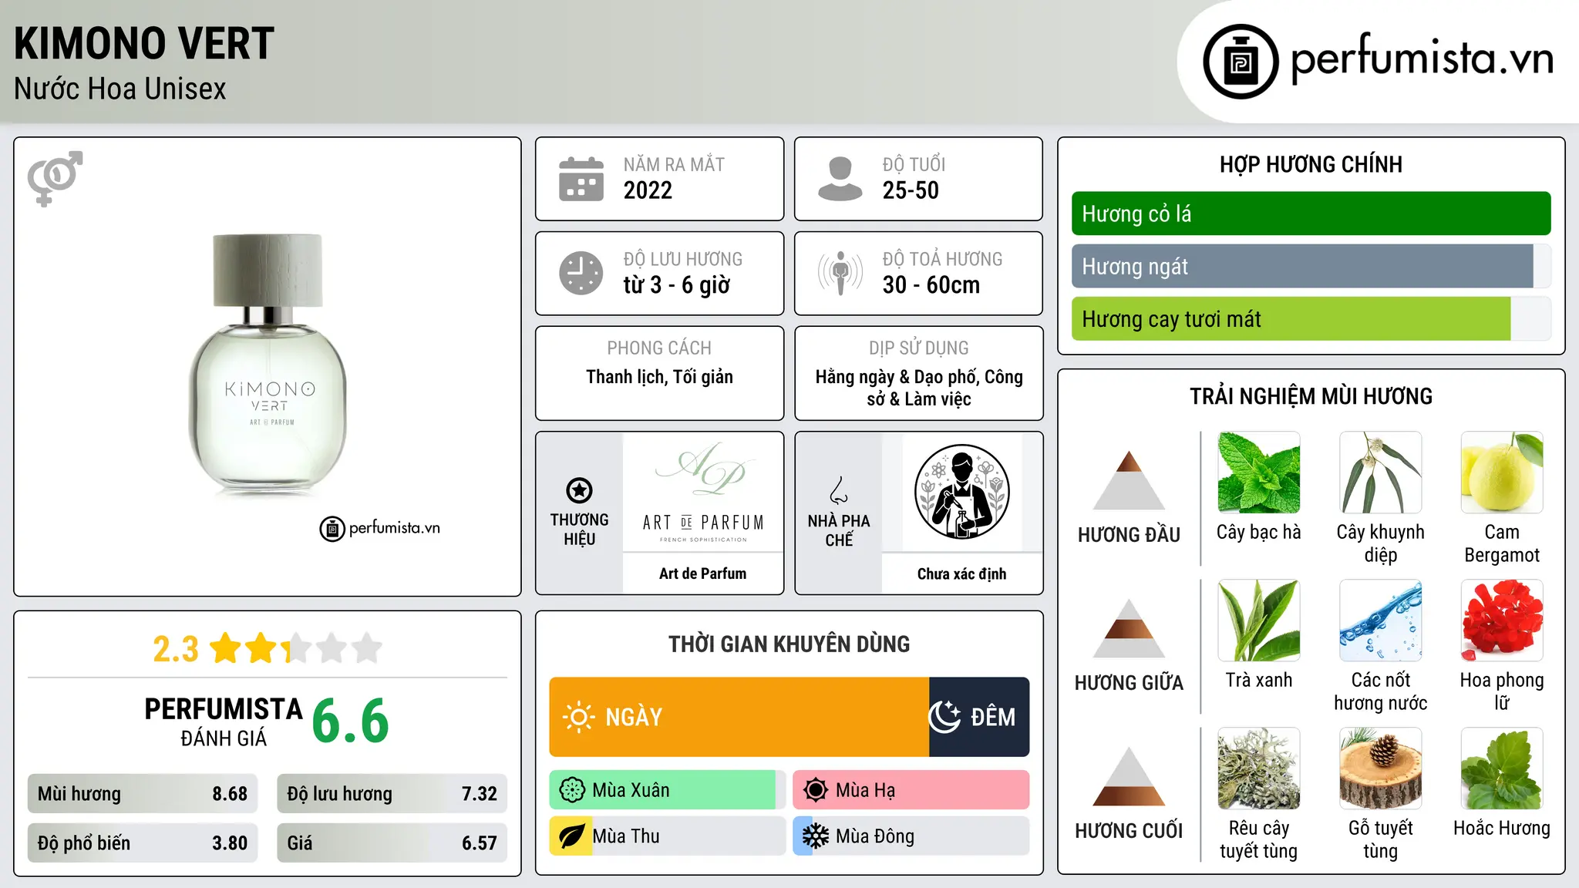This screenshot has height=888, width=1579.
Task: Click the Art de Parfum brand name
Action: (x=702, y=573)
